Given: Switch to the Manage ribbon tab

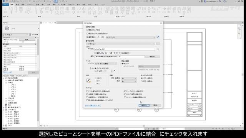Looking at the screenshot, I should point(84,5).
